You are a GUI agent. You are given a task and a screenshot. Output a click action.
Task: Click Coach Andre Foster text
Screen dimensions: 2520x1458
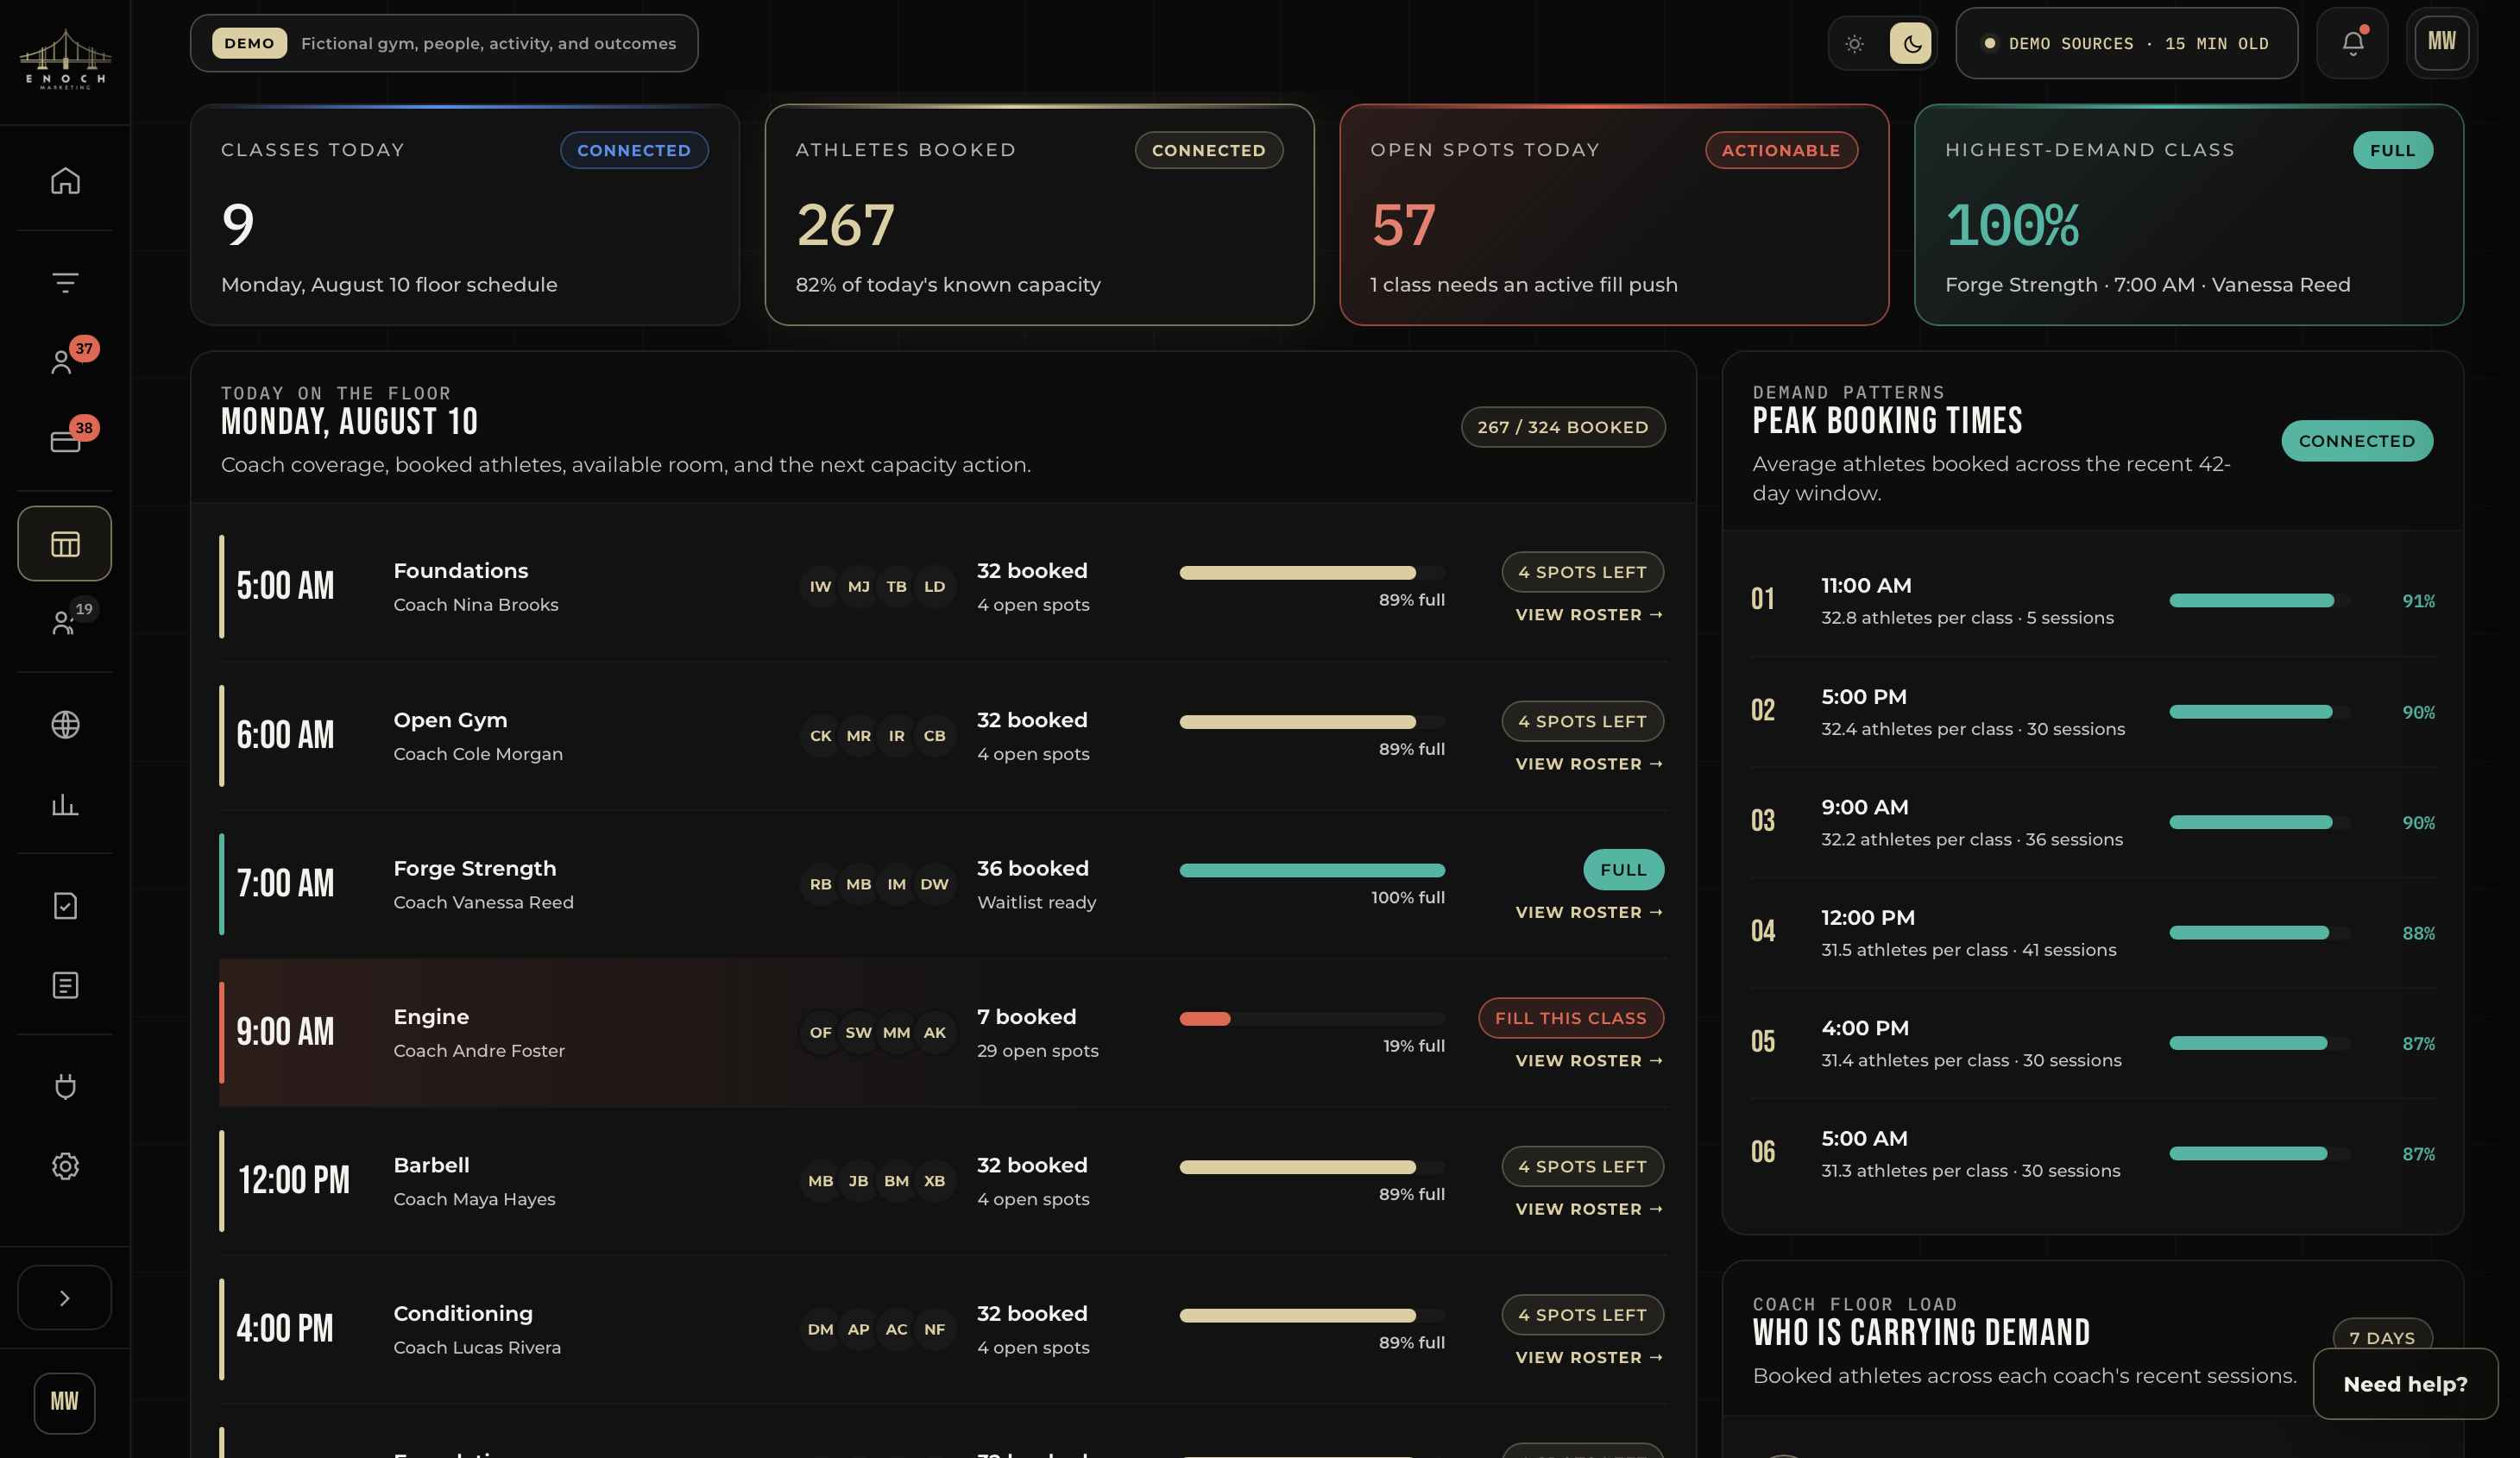(x=479, y=1051)
